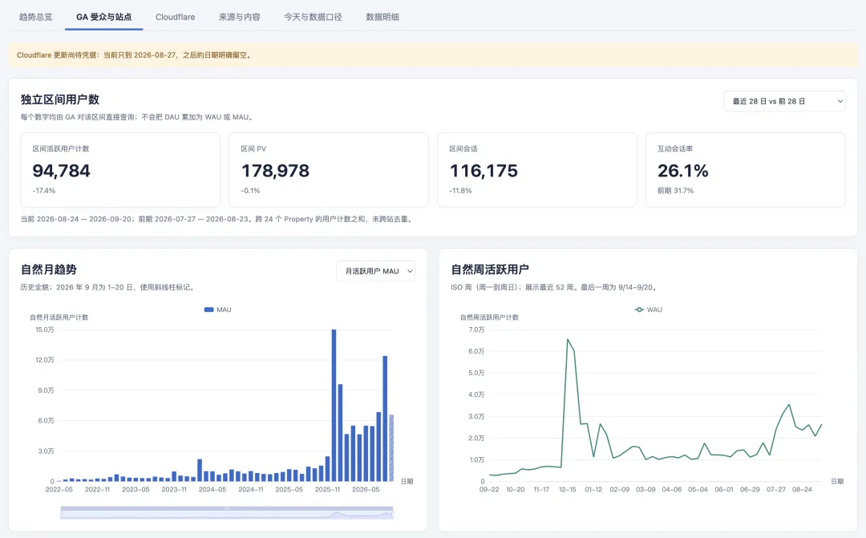Viewport: 866px width, 538px height.
Task: Click the 12-15 x-axis label in WAU chart
Action: pos(567,489)
